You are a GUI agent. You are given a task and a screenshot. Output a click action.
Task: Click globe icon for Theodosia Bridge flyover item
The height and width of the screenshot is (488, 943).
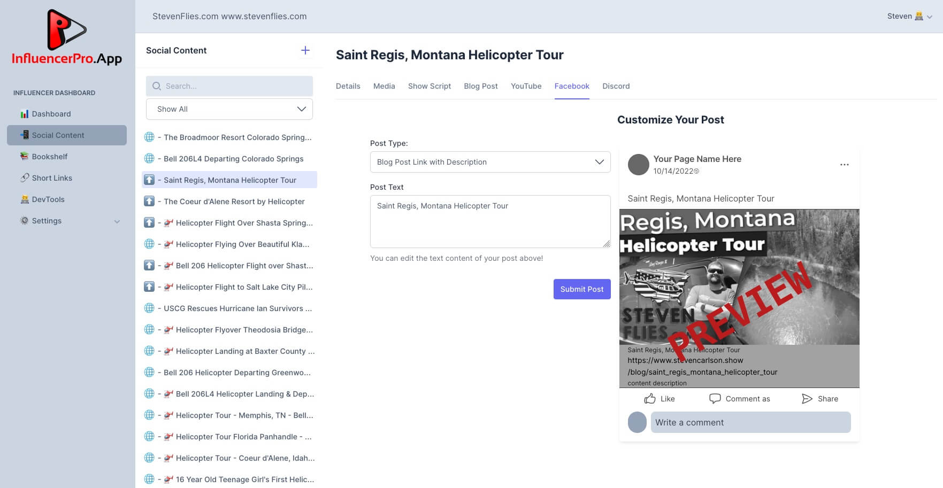pos(149,329)
